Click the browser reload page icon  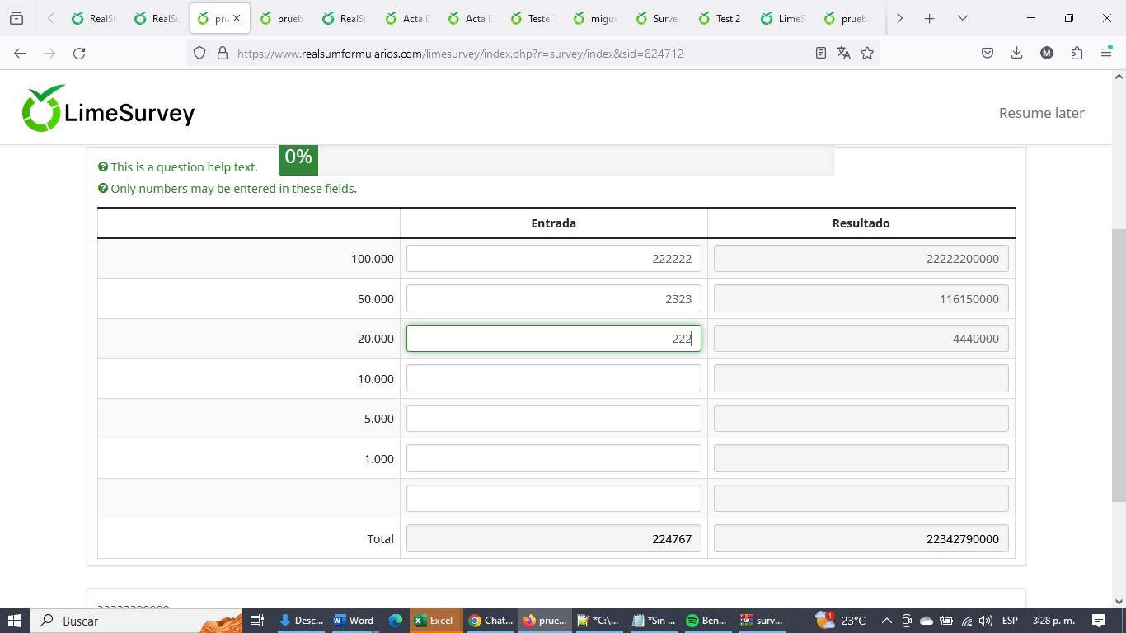coord(79,54)
